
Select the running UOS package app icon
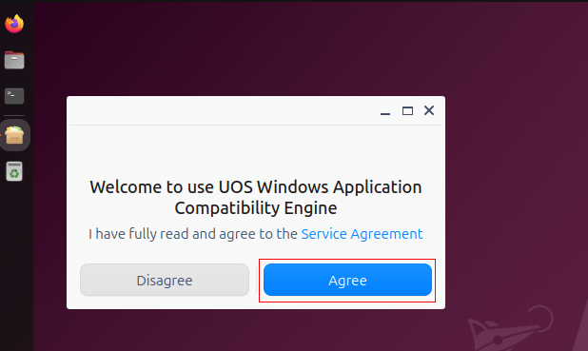14,135
